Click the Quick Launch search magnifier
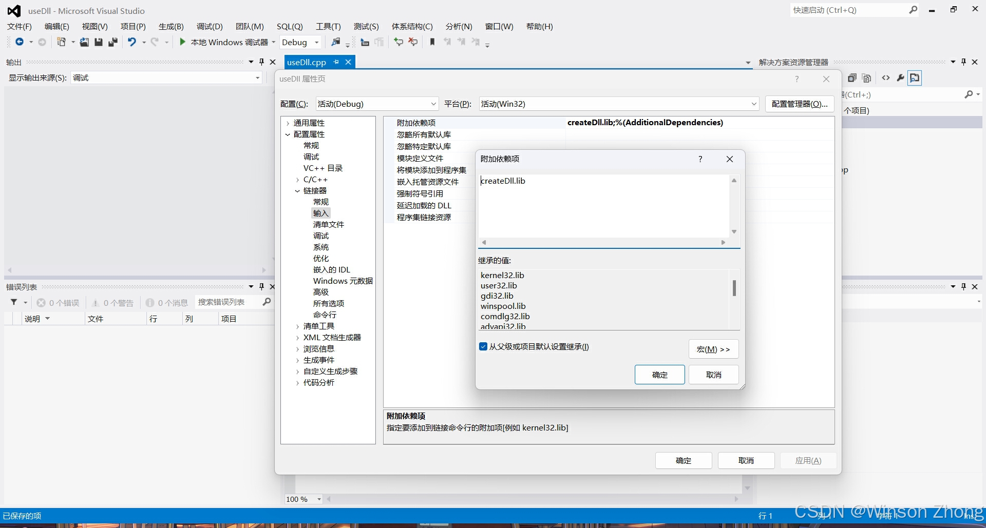The width and height of the screenshot is (986, 528). tap(913, 10)
